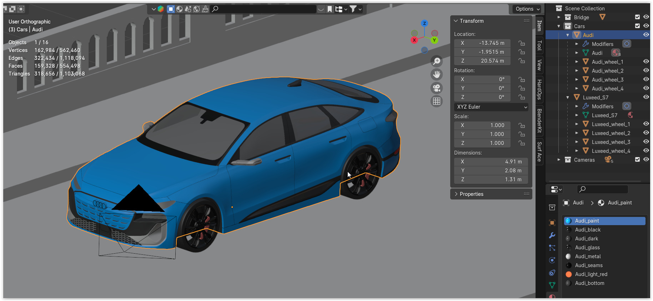Click the material icon on Luxeed_S7 mesh row
This screenshot has height=301, width=653.
click(631, 115)
